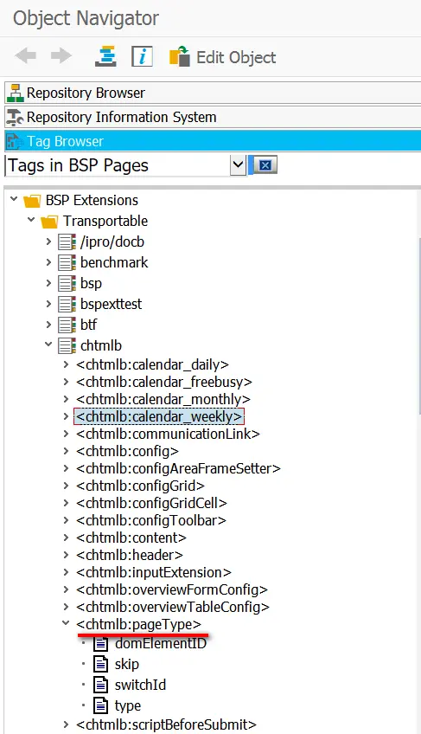Go back with the left arrow icon
421x734 pixels.
25,55
